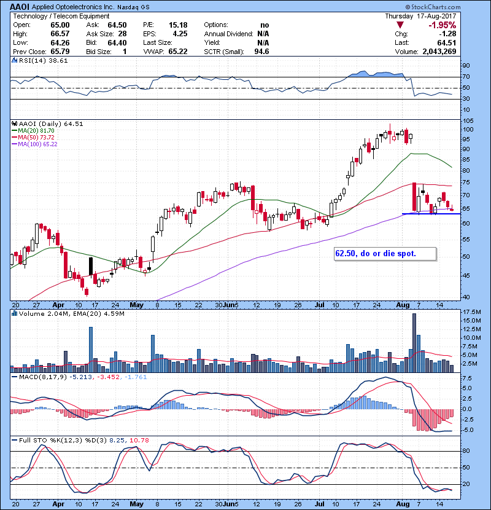This screenshot has height=510, width=491.
Task: Click the 105 label on price axis
Action: (468, 121)
